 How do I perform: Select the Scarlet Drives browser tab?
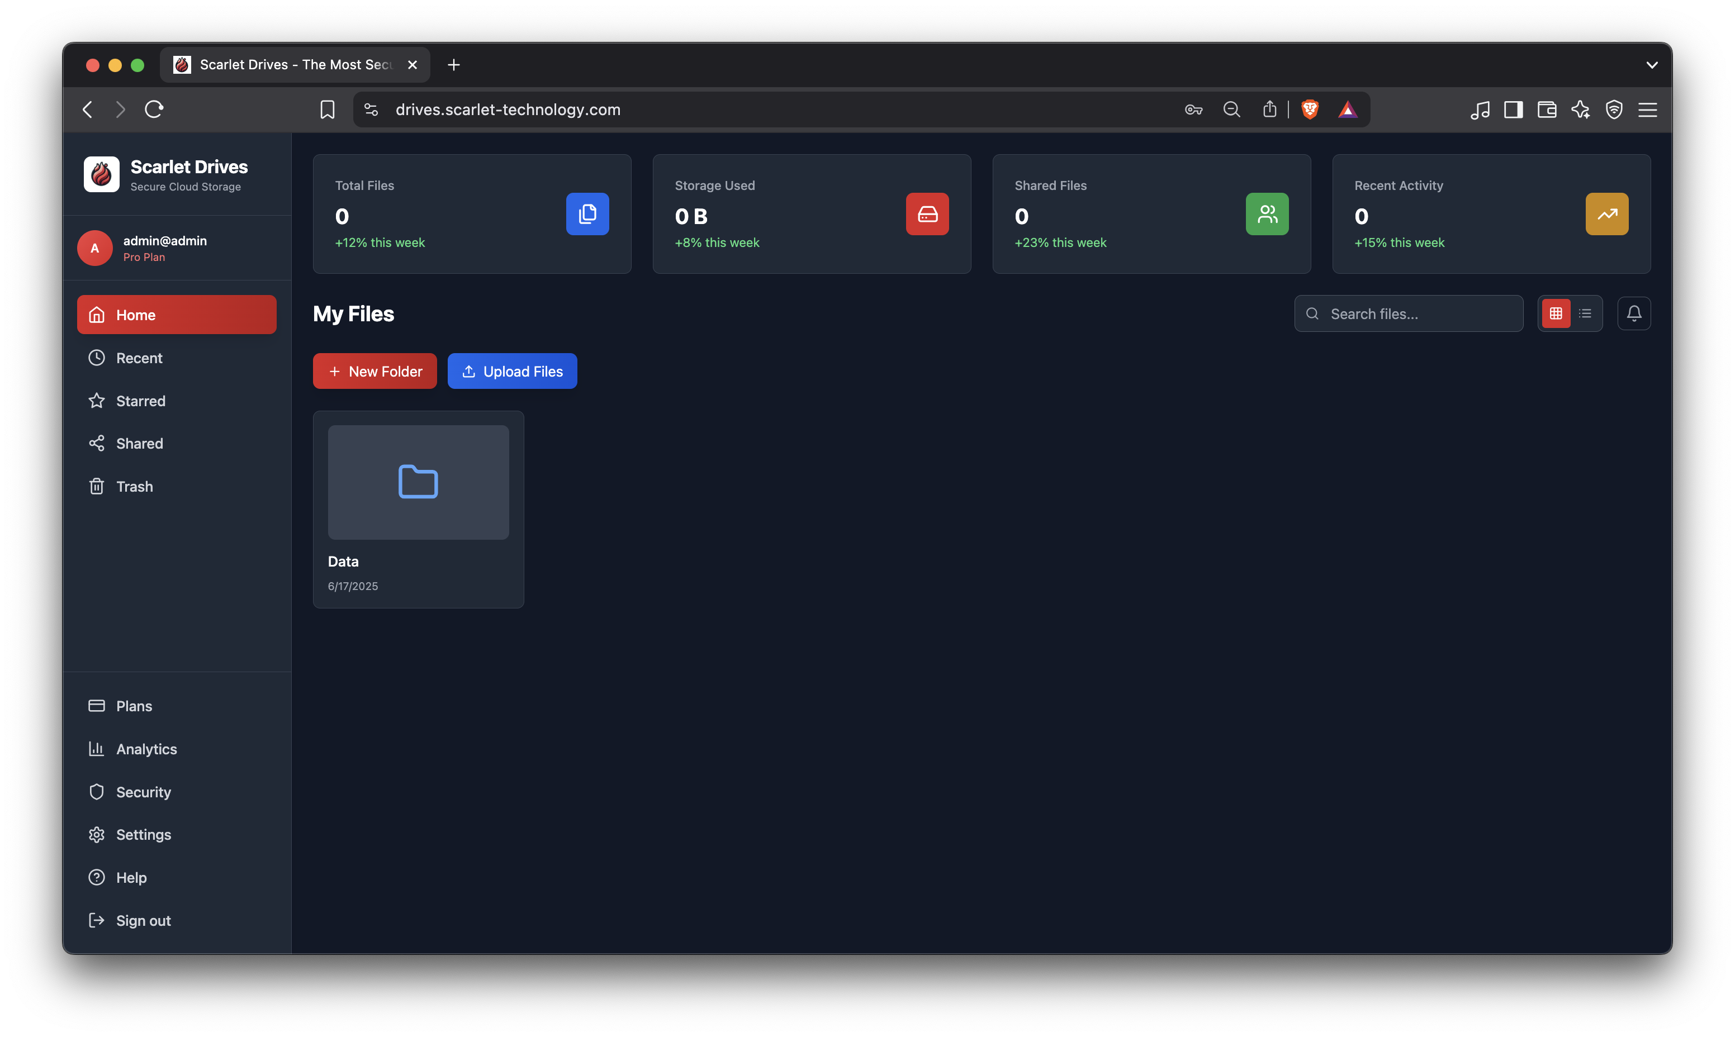tap(295, 65)
